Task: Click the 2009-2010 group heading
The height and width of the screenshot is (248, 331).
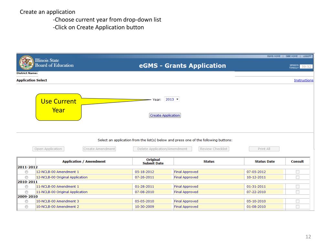Action: [27, 197]
